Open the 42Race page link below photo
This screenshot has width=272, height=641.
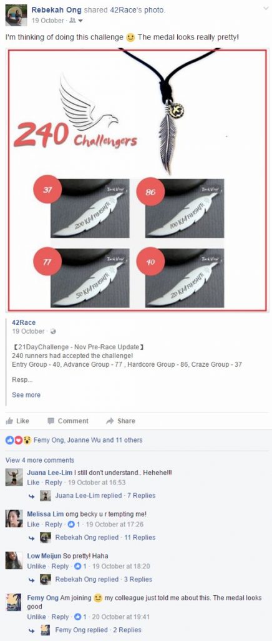(24, 322)
